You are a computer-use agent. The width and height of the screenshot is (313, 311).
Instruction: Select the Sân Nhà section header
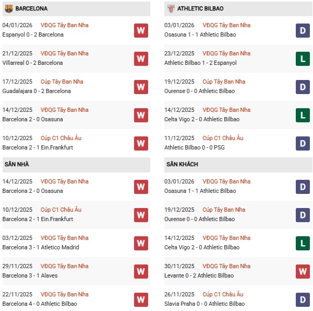[x=17, y=164]
